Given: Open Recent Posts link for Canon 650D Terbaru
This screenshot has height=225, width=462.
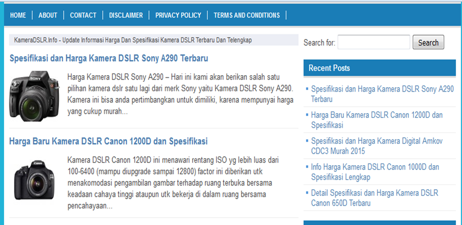Looking at the screenshot, I should tap(375, 198).
